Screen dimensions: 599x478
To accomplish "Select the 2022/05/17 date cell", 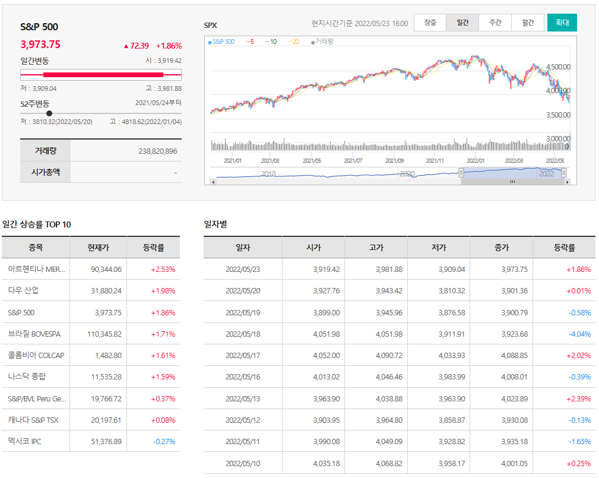I will pyautogui.click(x=243, y=355).
